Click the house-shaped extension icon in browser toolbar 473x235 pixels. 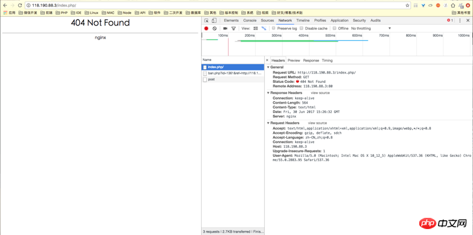pos(453,5)
